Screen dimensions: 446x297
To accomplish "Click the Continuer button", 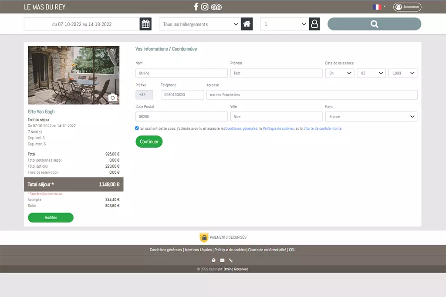I will tap(149, 142).
